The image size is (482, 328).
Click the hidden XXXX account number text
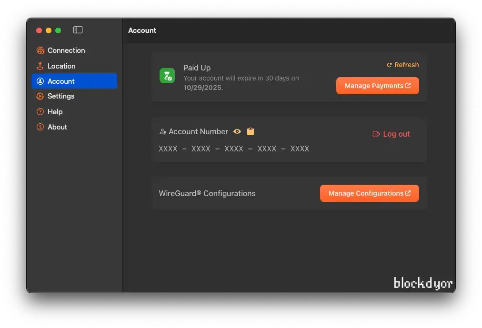click(234, 149)
